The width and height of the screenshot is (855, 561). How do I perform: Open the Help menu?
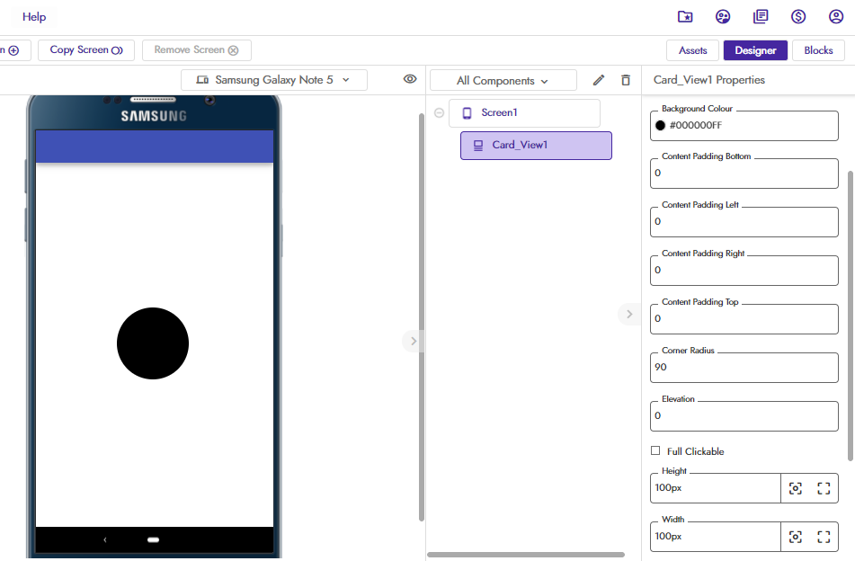point(34,17)
